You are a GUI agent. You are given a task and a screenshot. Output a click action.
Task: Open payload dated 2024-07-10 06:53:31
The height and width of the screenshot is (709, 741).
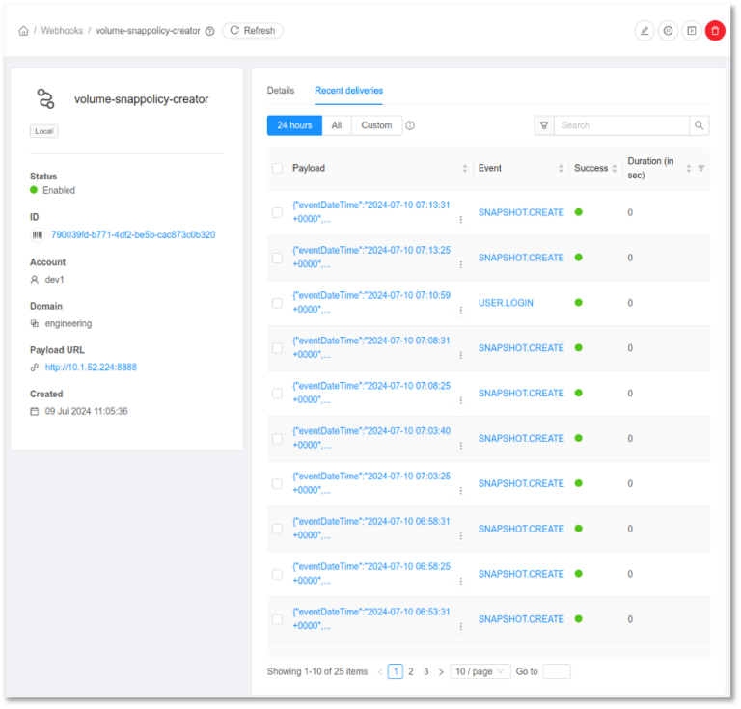click(x=370, y=618)
